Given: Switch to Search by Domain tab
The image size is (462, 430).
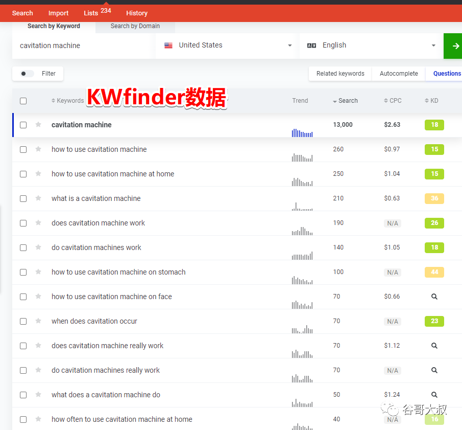Looking at the screenshot, I should [x=135, y=26].
